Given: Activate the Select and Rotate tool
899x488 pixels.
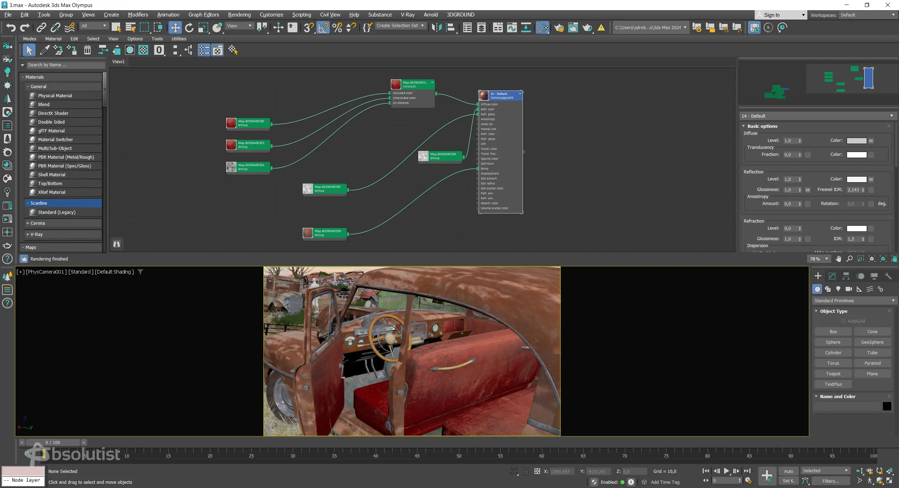Looking at the screenshot, I should (x=189, y=27).
